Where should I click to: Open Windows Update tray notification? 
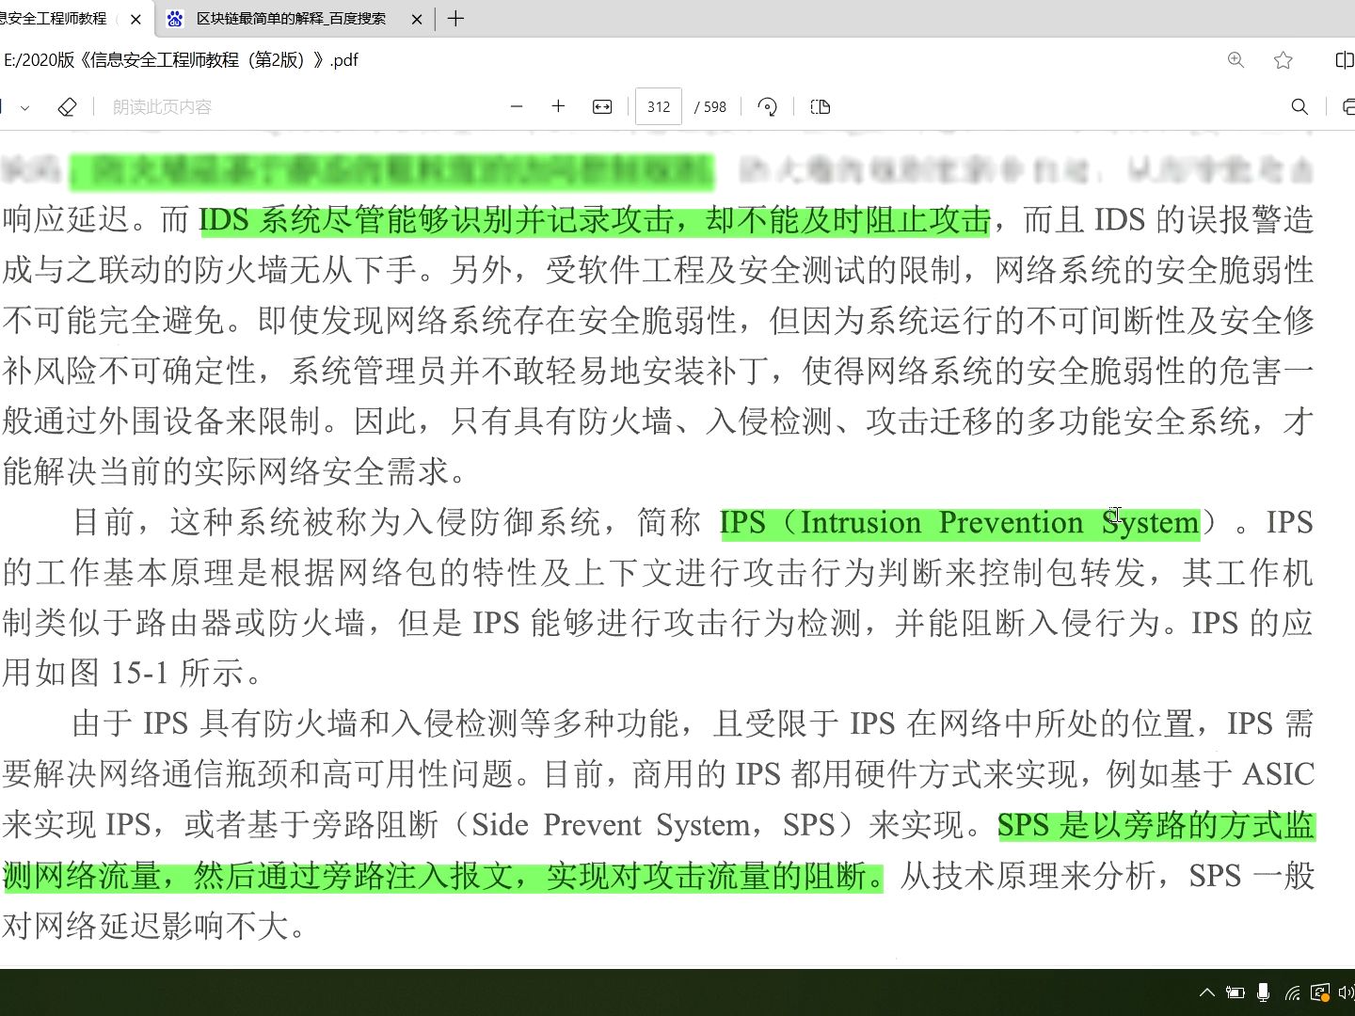(x=1320, y=992)
